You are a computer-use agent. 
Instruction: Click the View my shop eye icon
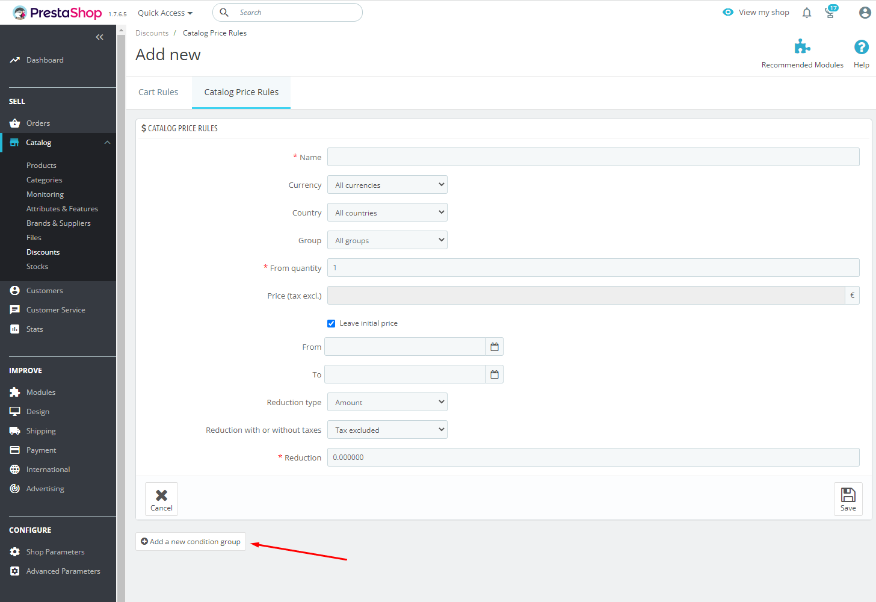pyautogui.click(x=728, y=12)
